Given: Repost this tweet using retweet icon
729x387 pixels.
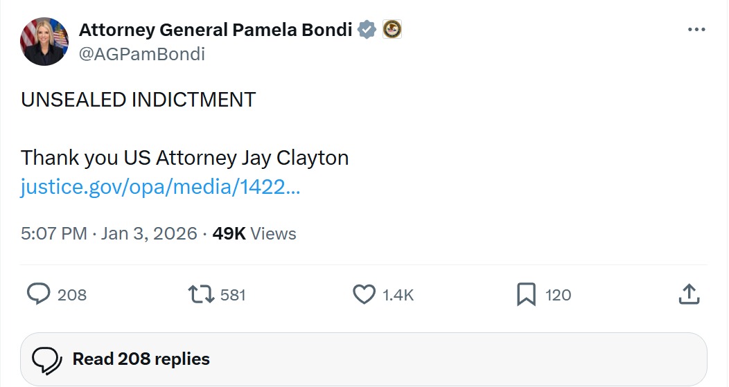Looking at the screenshot, I should [x=202, y=295].
